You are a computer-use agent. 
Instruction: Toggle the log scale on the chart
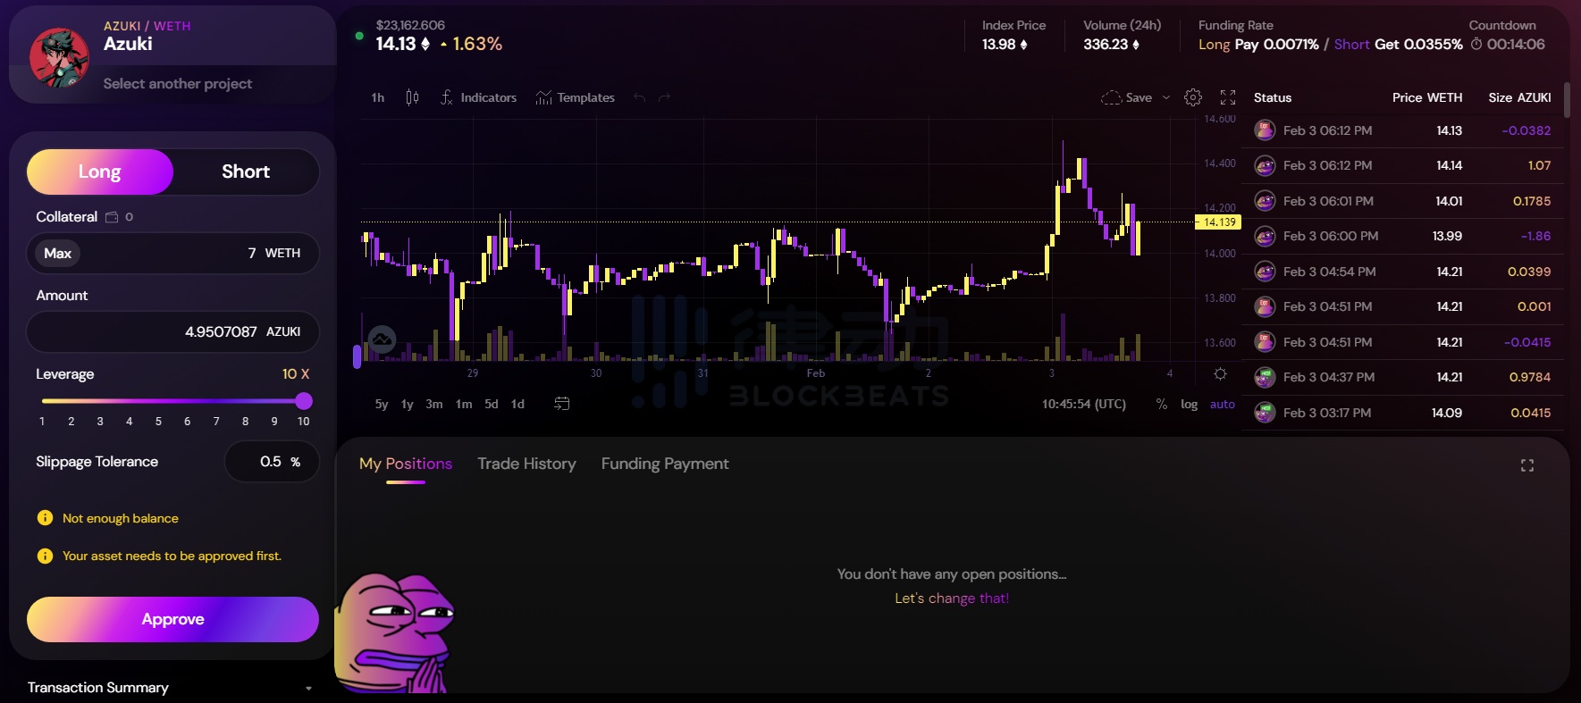(1189, 404)
